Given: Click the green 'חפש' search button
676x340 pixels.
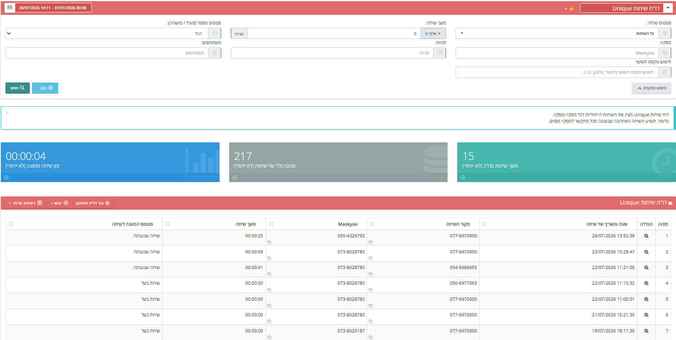Looking at the screenshot, I should click(x=18, y=88).
